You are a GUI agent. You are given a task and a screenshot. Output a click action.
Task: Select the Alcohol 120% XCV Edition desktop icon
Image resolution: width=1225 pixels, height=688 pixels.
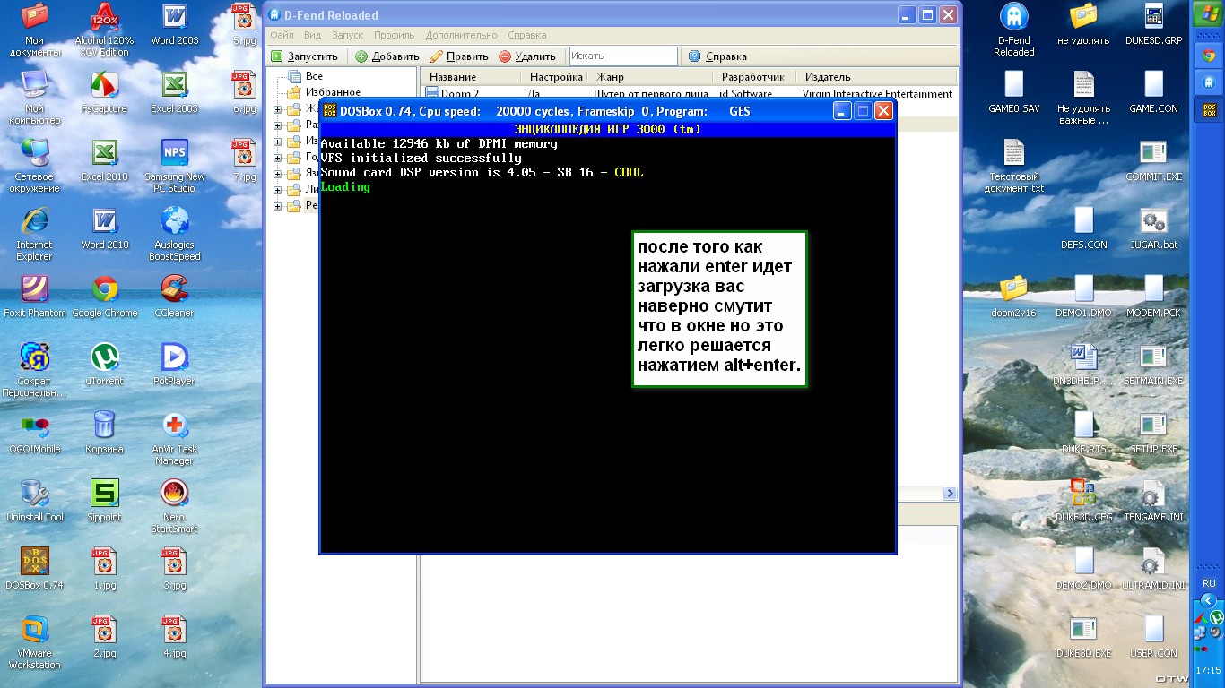pos(104,30)
